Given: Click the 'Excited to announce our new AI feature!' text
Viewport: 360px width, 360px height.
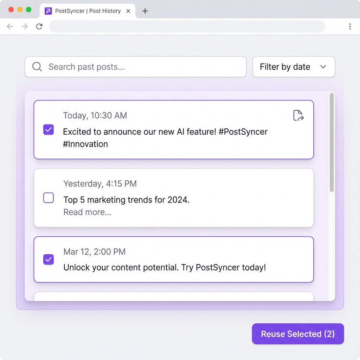Looking at the screenshot, I should [x=140, y=132].
